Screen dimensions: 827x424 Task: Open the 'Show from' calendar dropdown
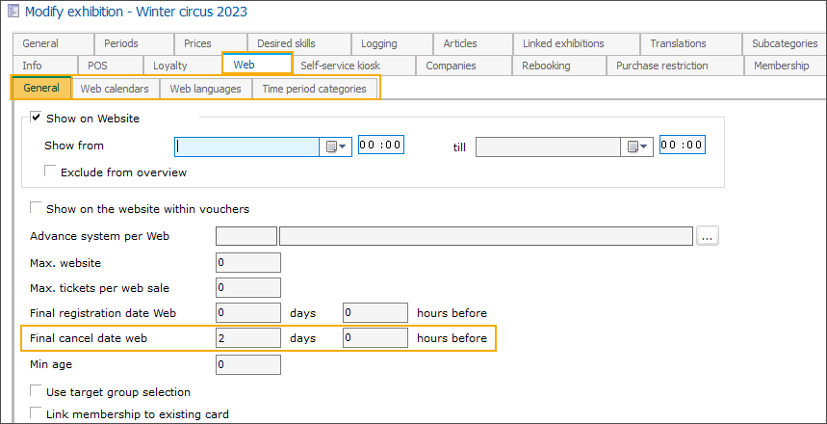coord(335,146)
